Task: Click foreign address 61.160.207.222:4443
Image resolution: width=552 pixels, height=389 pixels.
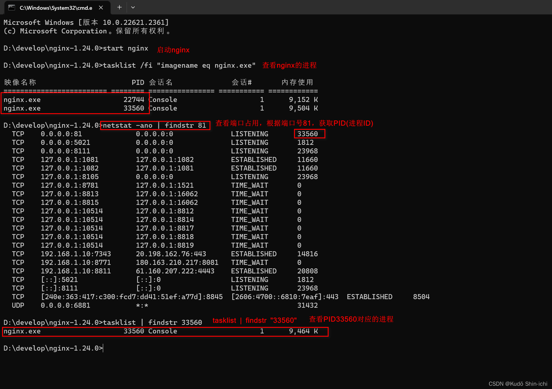Action: 175,271
